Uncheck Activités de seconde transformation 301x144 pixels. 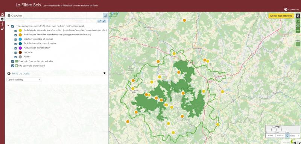click(15, 30)
